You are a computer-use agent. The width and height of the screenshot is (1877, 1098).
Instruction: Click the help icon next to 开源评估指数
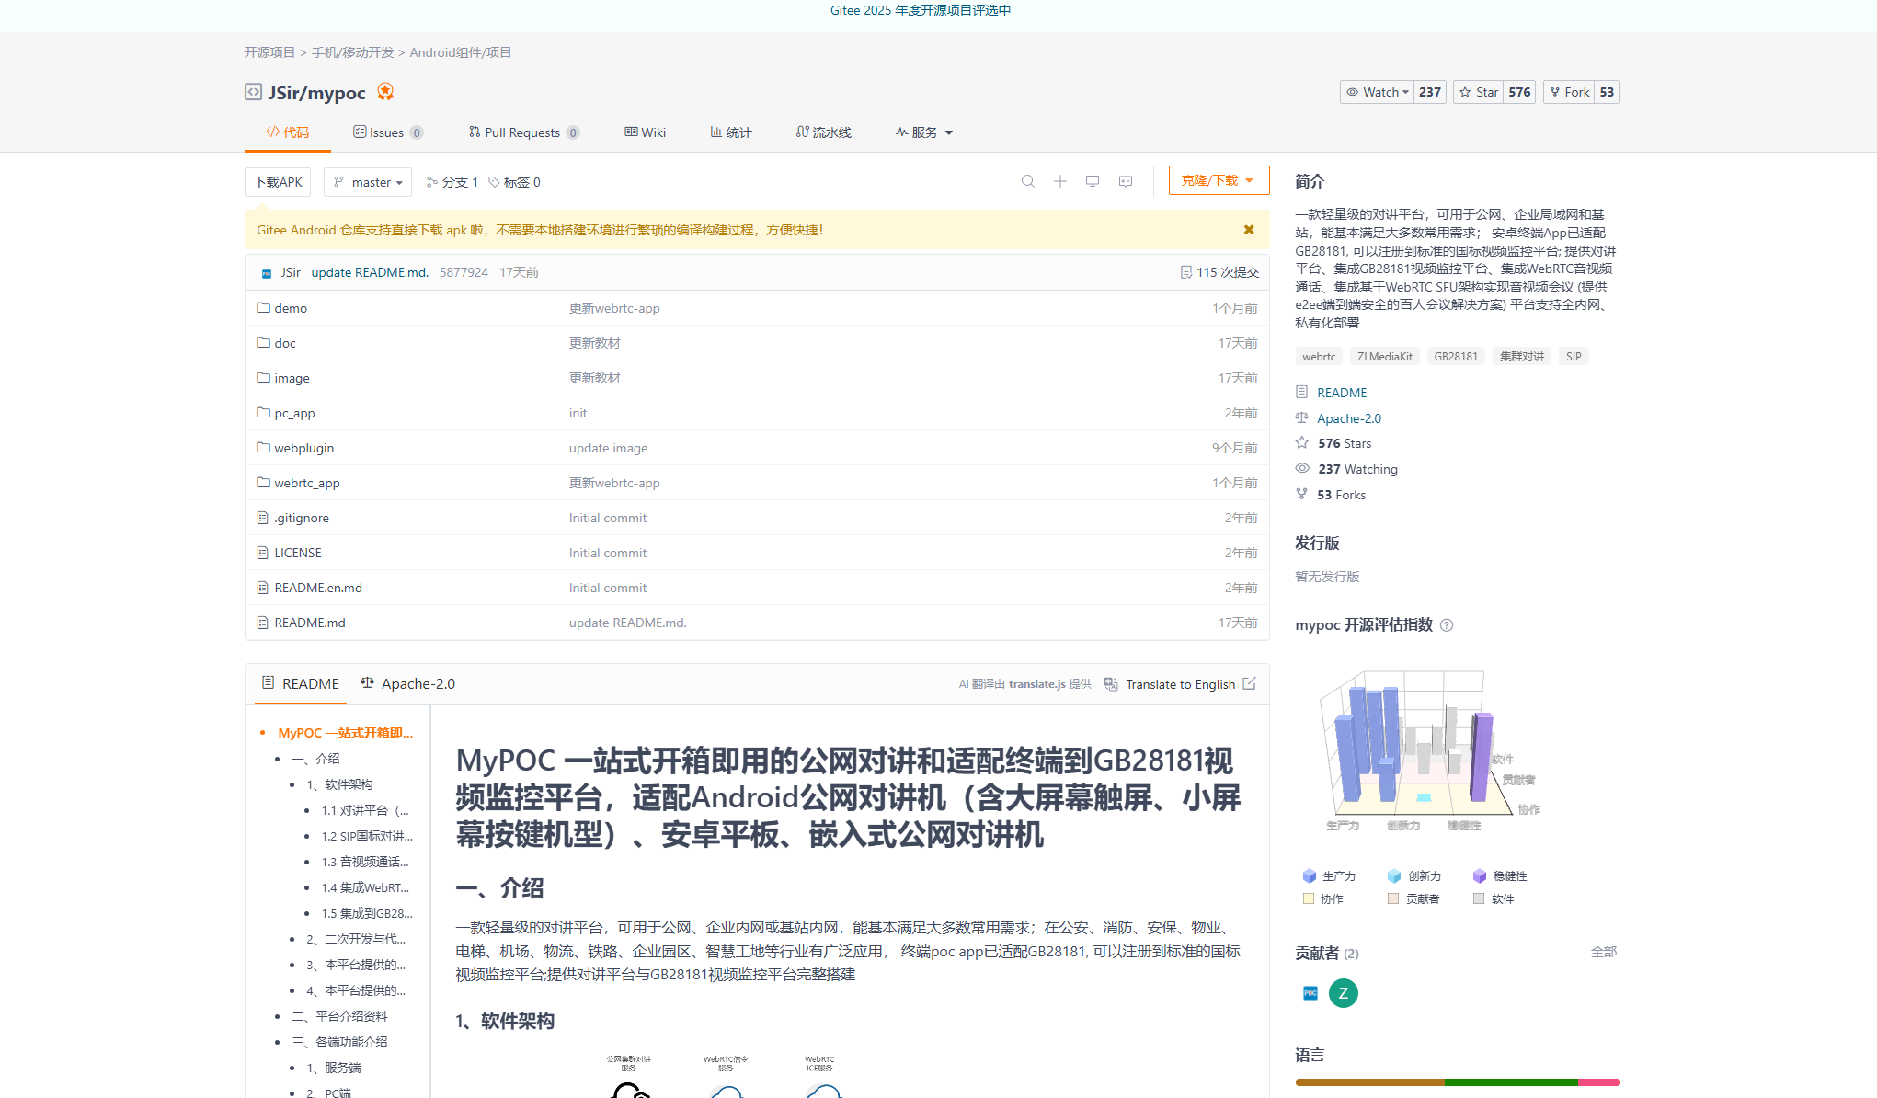[x=1447, y=625]
